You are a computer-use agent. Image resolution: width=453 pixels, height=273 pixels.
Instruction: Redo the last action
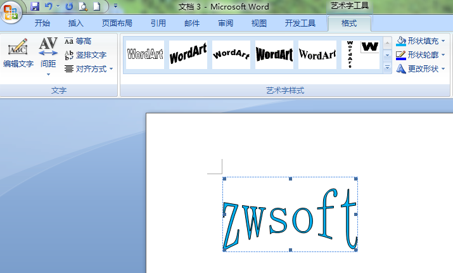tap(69, 6)
